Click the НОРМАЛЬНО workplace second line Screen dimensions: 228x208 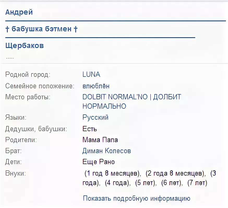(x=104, y=106)
